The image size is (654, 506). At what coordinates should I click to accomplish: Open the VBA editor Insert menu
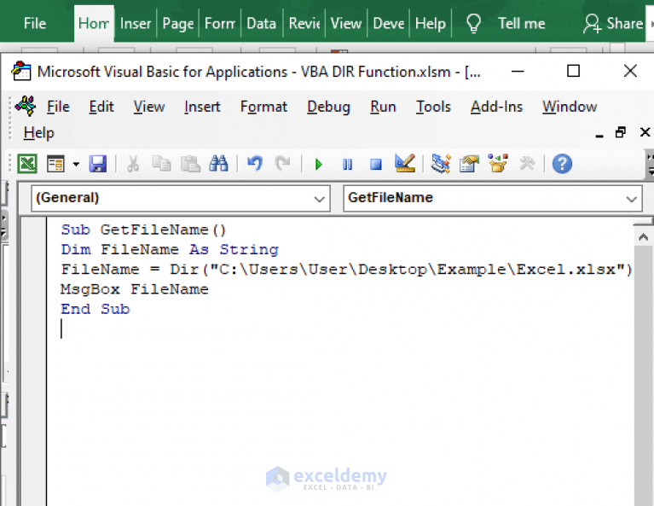pos(202,107)
